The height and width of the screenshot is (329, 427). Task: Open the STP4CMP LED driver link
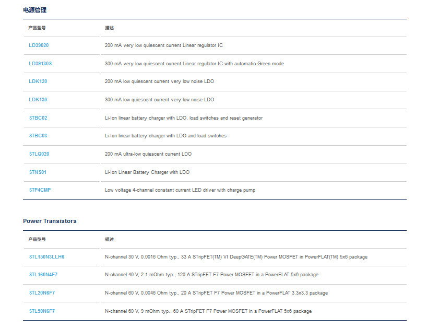pyautogui.click(x=40, y=190)
